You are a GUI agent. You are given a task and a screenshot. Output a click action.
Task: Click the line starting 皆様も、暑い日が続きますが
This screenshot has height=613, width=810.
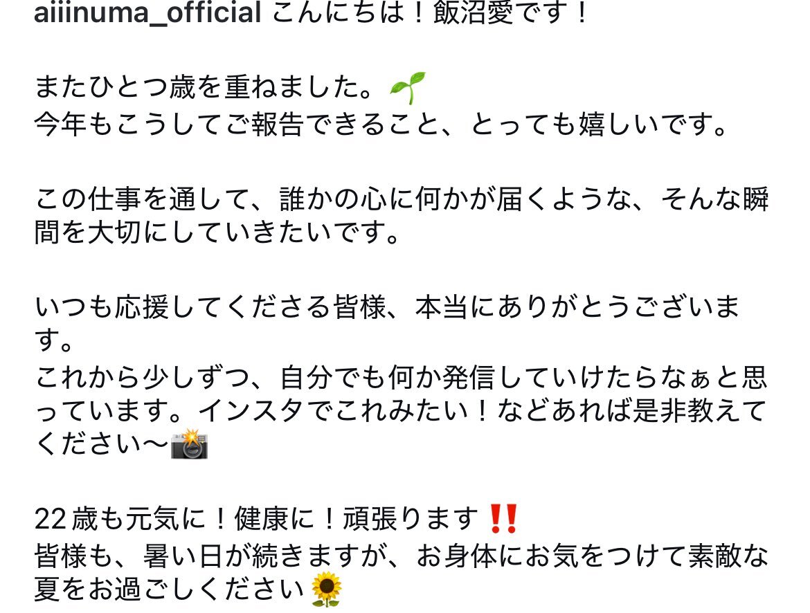pos(402,556)
